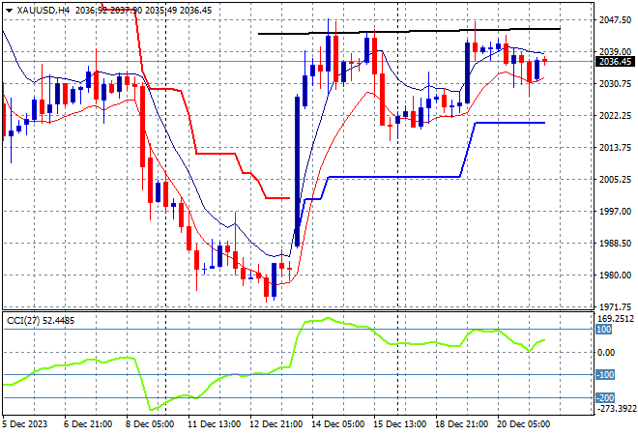Screen dimensions: 638x435
Task: Select the red stepped trailing line
Action: pos(217,153)
